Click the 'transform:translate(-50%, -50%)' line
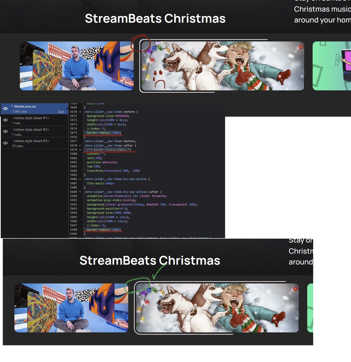Screen dimensions: 351x362 click(113, 171)
